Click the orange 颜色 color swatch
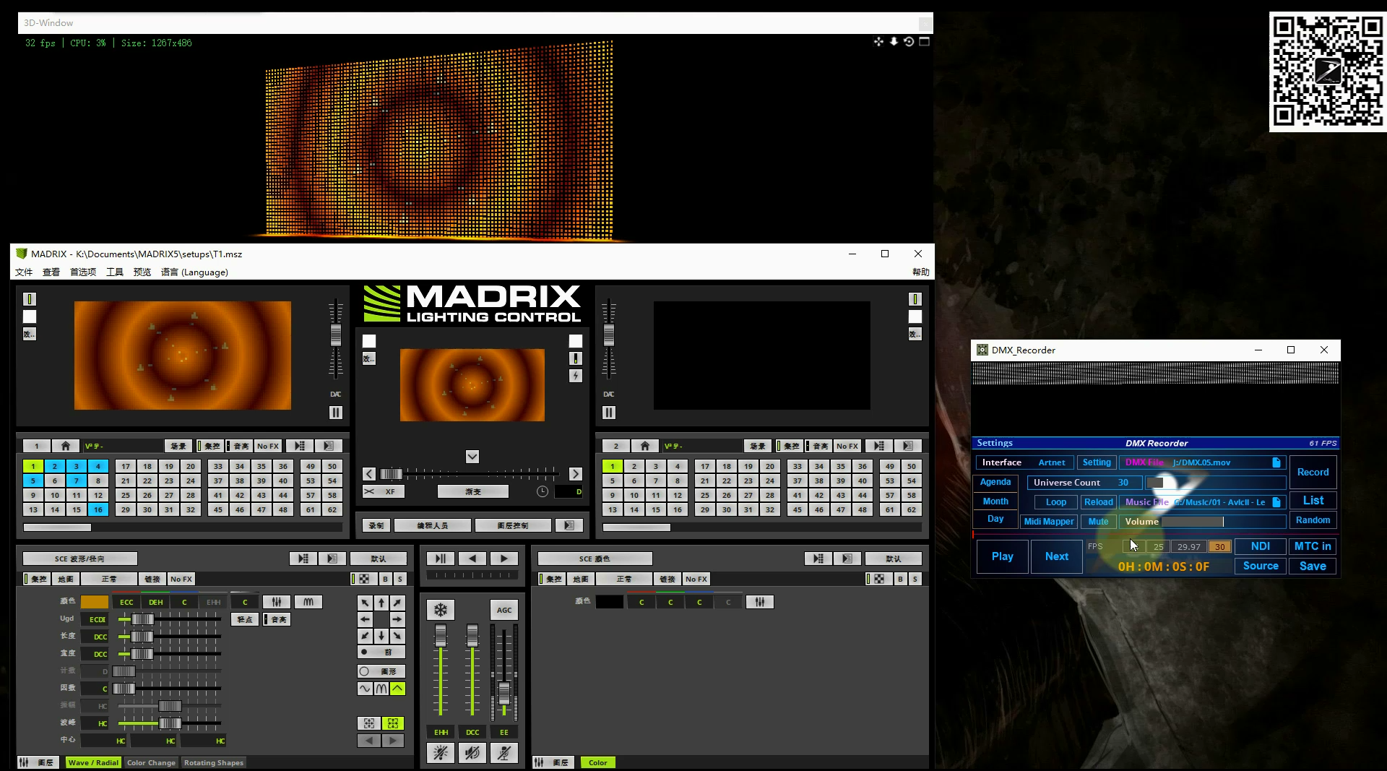 95,602
